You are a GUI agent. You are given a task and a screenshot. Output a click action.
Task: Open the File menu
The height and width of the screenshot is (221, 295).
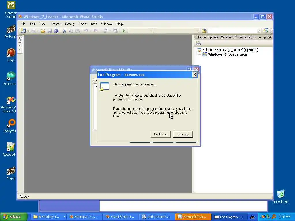click(23, 24)
